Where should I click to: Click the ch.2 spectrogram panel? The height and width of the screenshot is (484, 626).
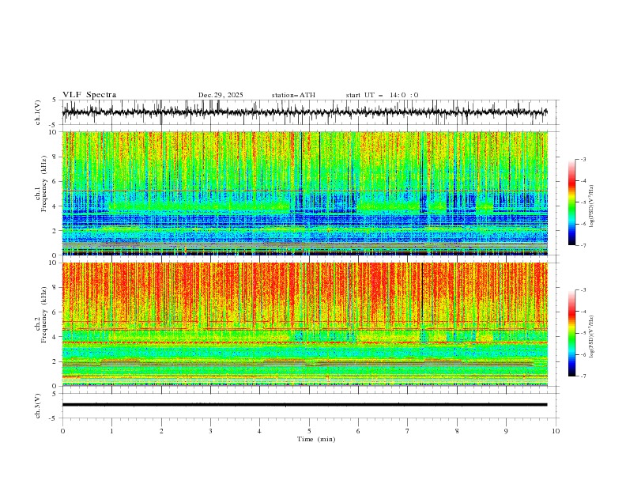[305, 324]
